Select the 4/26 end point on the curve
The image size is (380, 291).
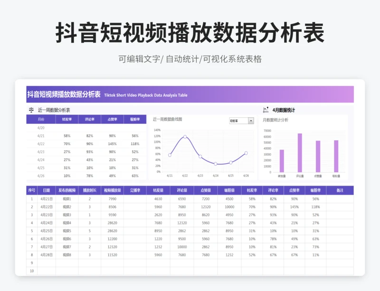click(246, 153)
